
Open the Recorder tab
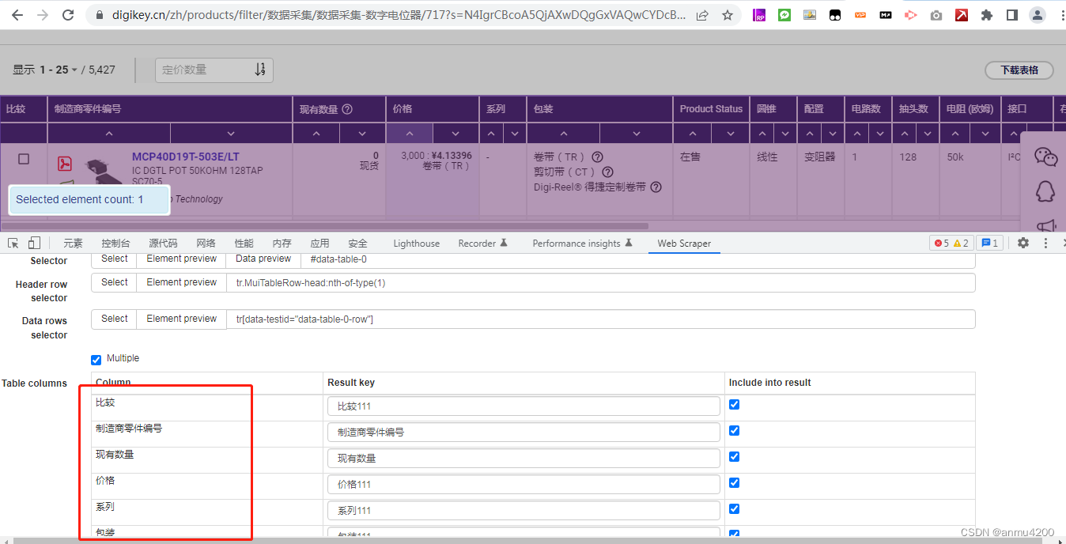click(482, 244)
